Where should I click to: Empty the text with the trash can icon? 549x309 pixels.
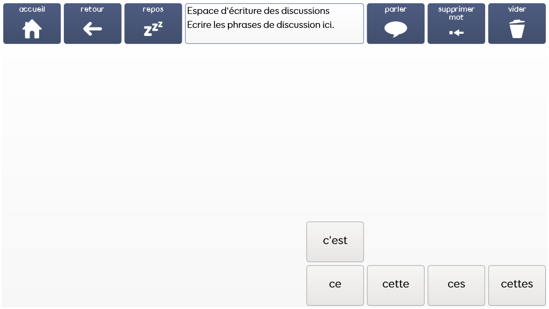[517, 30]
